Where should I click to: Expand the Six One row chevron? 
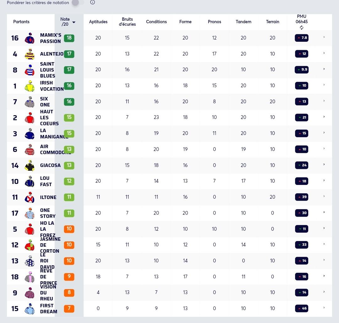324,101
